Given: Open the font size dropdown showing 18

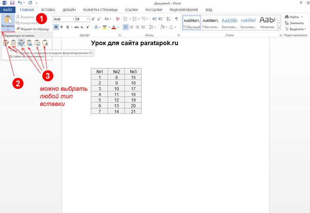Looking at the screenshot, I should point(88,19).
